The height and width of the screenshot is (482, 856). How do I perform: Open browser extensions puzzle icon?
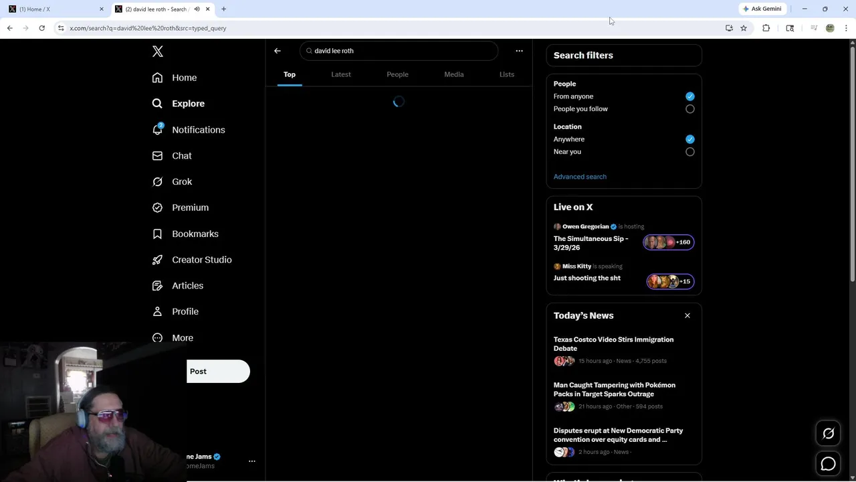[766, 28]
